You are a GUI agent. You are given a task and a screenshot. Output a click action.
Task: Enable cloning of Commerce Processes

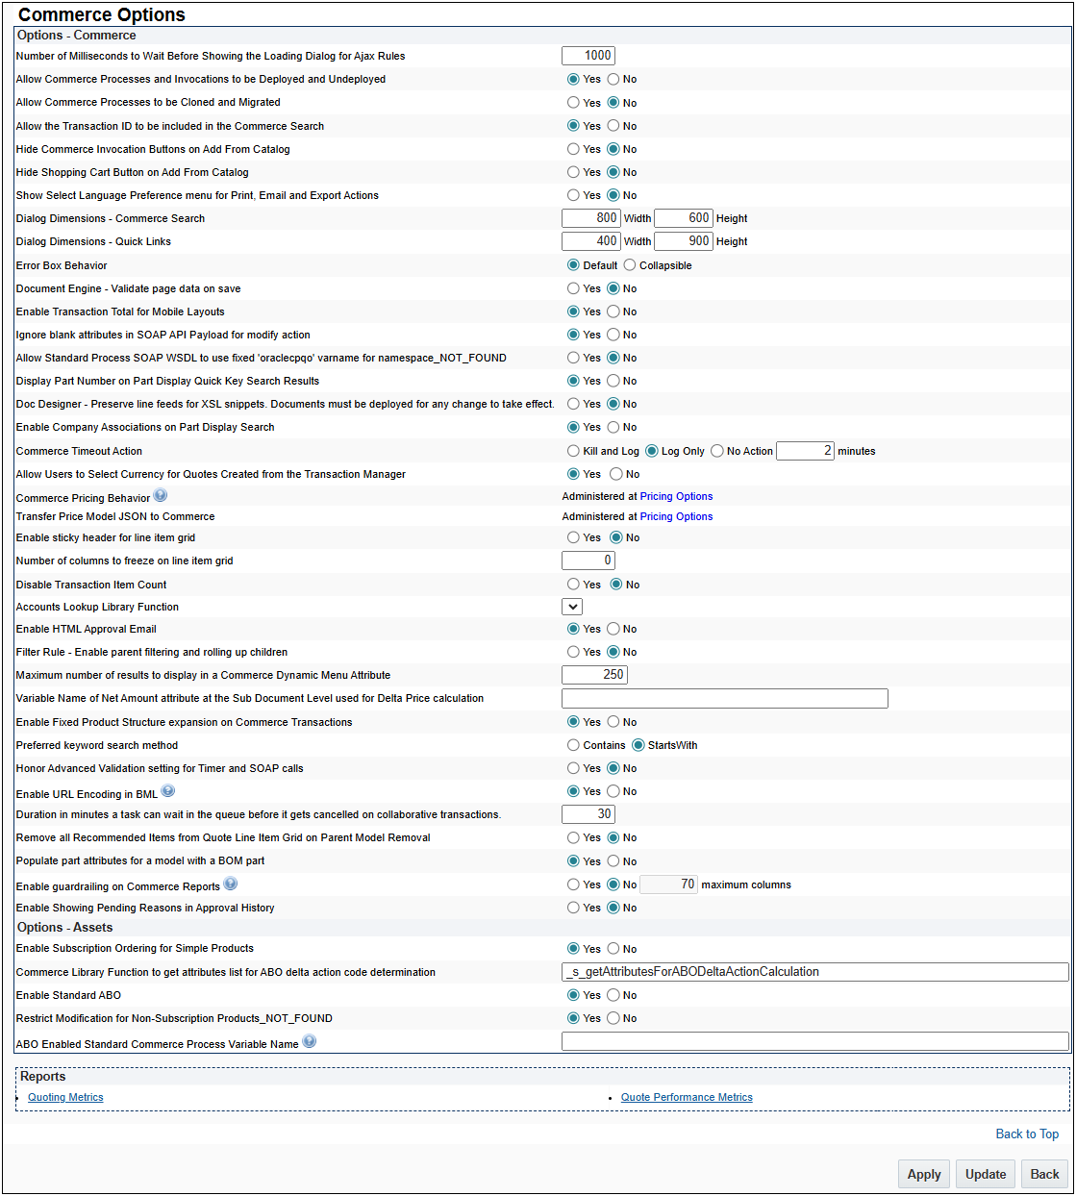point(574,102)
